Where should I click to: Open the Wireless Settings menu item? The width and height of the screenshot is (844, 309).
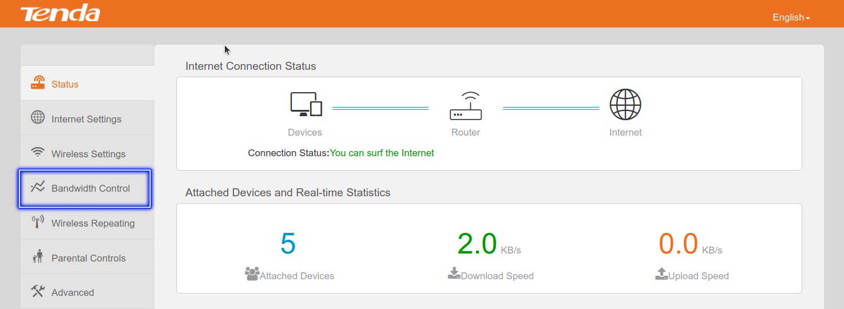[87, 153]
